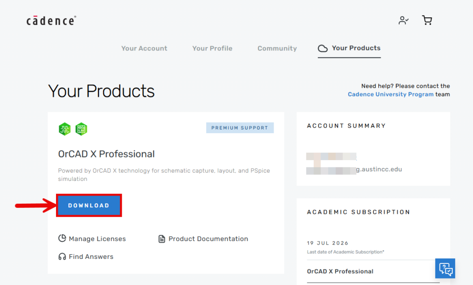Visit the Find Answers text link
This screenshot has width=473, height=285.
click(91, 257)
